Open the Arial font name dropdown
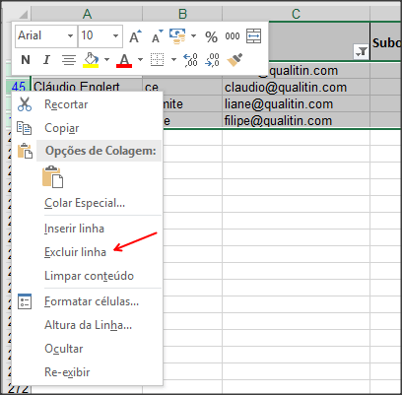The width and height of the screenshot is (402, 395). (x=70, y=35)
